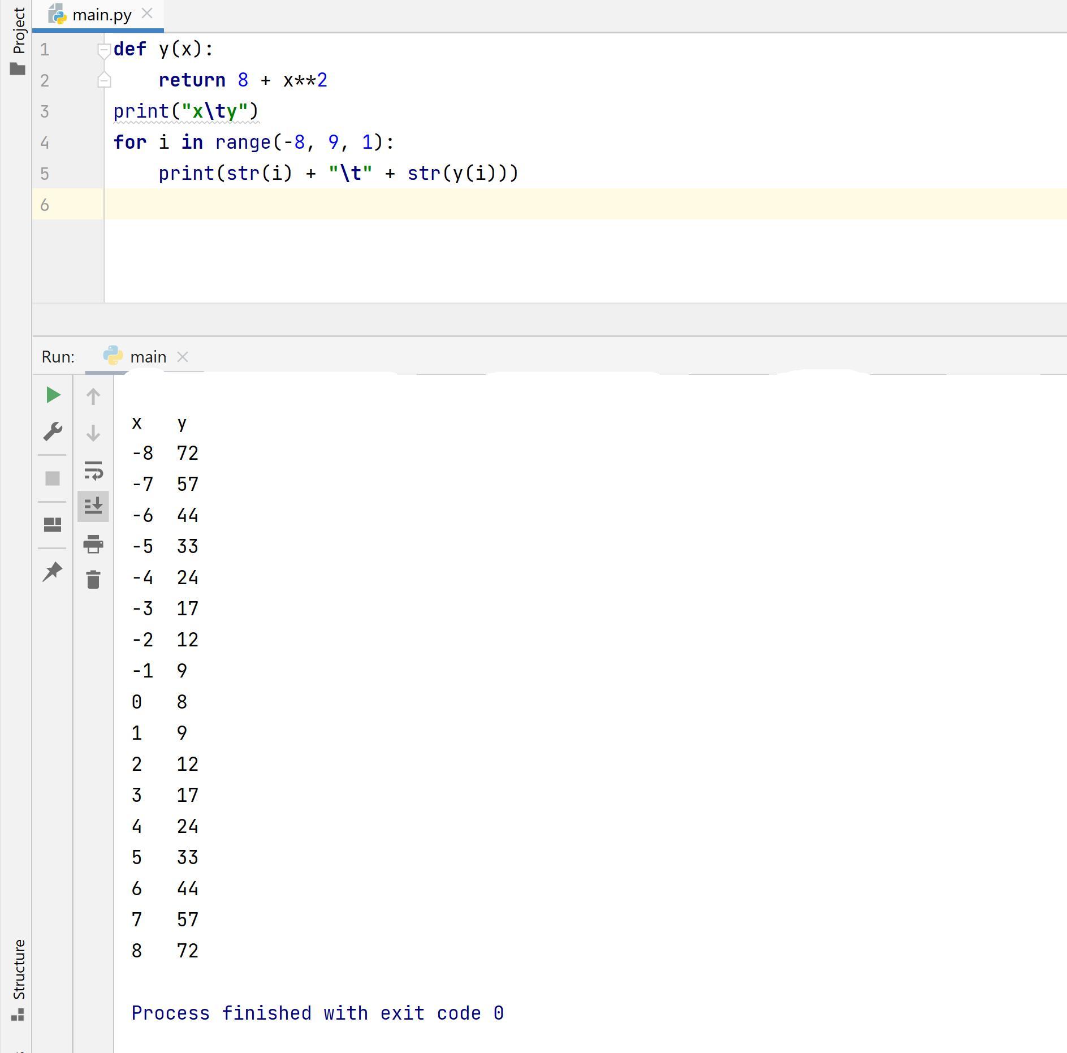Print the console output with the printer icon
Screen dimensions: 1067x1053
tap(93, 544)
